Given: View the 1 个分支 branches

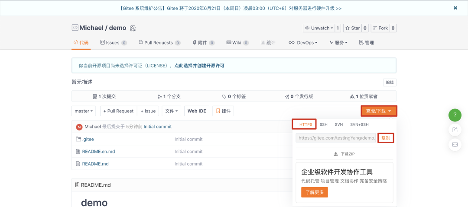Looking at the screenshot, I should [169, 96].
